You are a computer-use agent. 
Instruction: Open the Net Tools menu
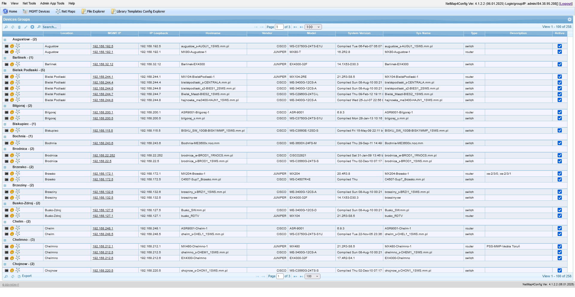(x=29, y=4)
